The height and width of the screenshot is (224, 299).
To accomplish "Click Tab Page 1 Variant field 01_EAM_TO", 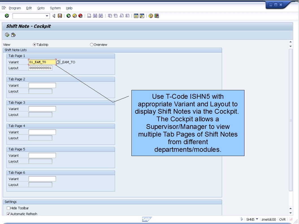I will (x=42, y=62).
